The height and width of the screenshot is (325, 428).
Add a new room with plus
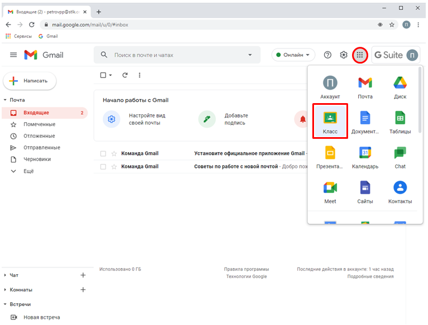(x=83, y=289)
